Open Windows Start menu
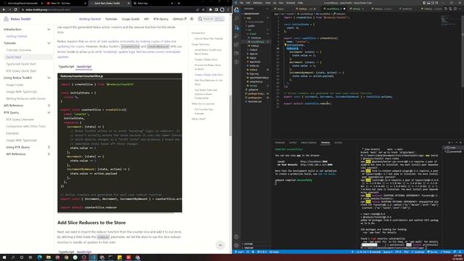 (4, 257)
